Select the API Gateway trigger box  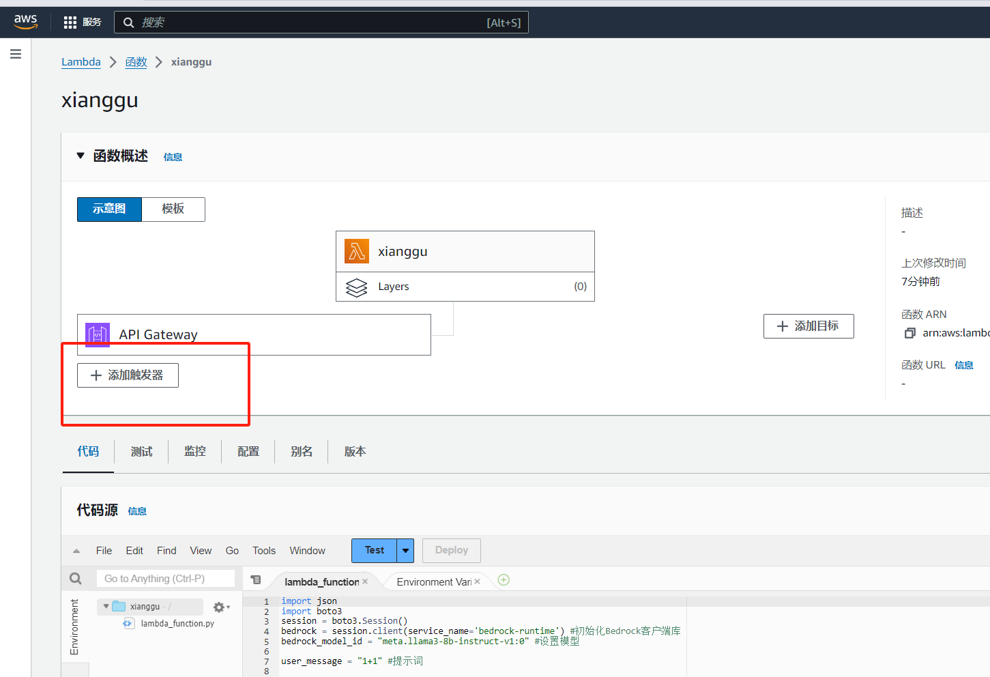(254, 334)
